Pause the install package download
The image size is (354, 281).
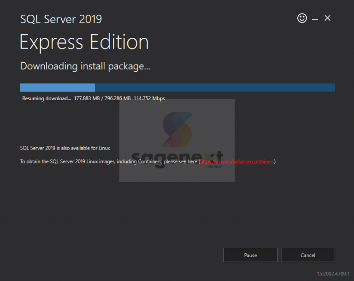[x=250, y=255]
